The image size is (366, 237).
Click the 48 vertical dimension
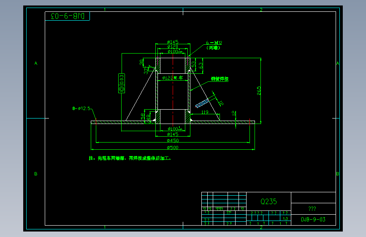(148, 117)
